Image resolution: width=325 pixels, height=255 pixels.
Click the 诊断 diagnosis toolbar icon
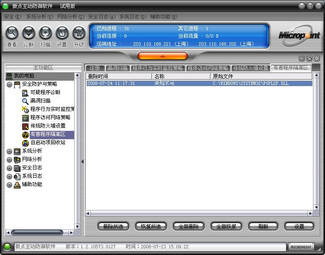coord(28,33)
